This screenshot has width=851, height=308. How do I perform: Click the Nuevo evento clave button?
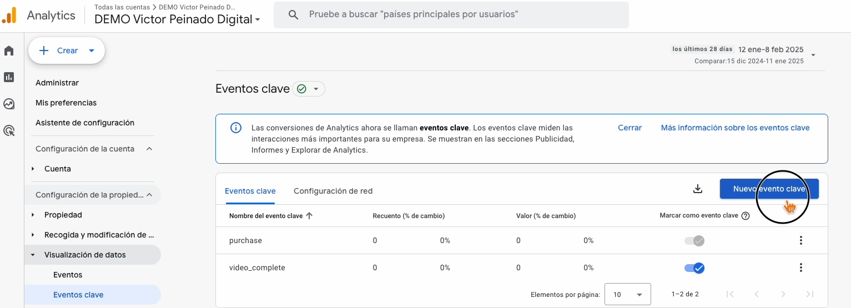[769, 189]
